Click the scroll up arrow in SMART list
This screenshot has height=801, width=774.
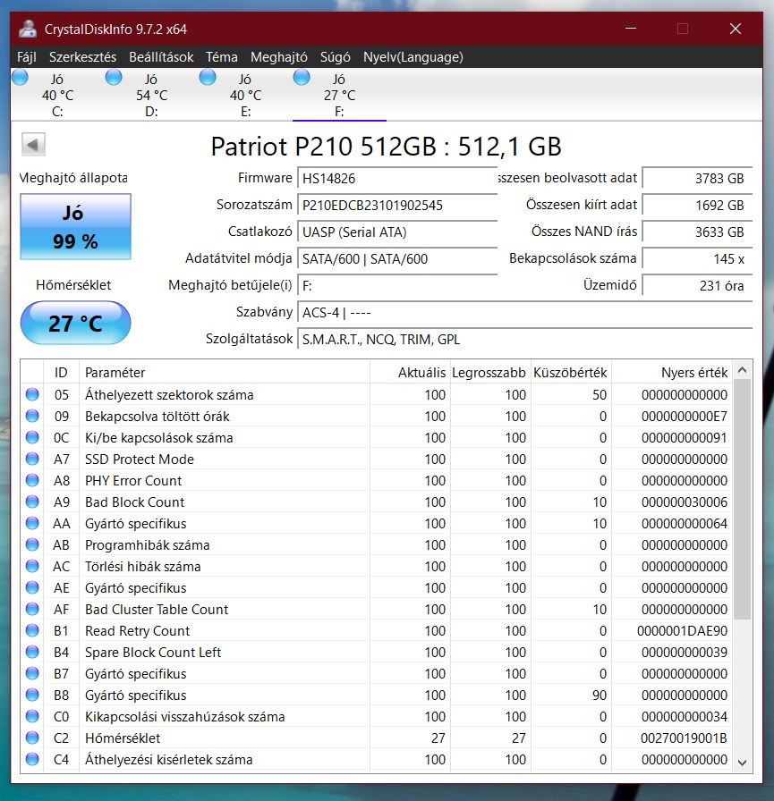pos(742,371)
